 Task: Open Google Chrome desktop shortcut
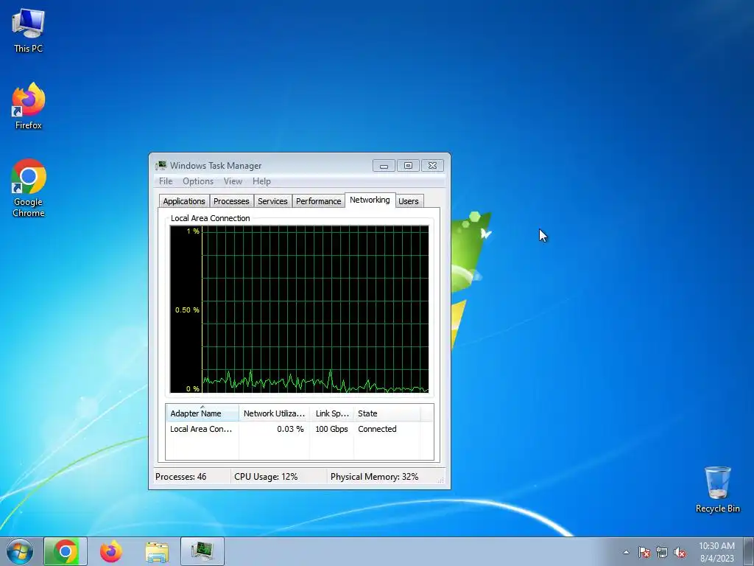(29, 188)
